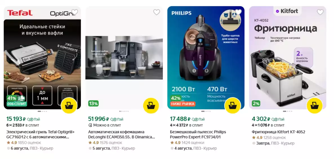Click the 006 СПЛИТ badge on Tefal card
Screen dimensions: 334x159
(x=17, y=104)
